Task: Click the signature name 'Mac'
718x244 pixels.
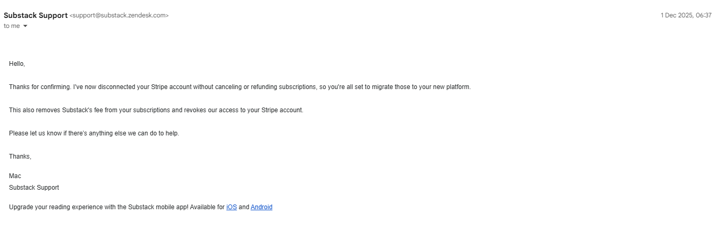Action: (15, 176)
